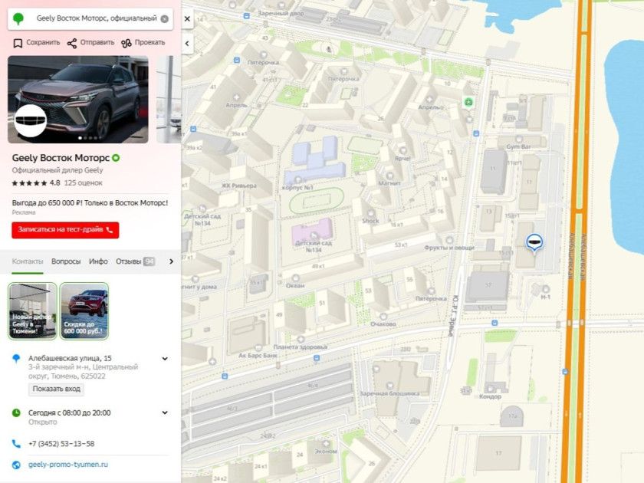The width and height of the screenshot is (644, 483).
Task: Click Записаться на тест-драйв button
Action: click(65, 230)
